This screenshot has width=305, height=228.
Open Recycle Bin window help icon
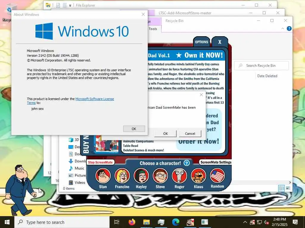point(289,28)
